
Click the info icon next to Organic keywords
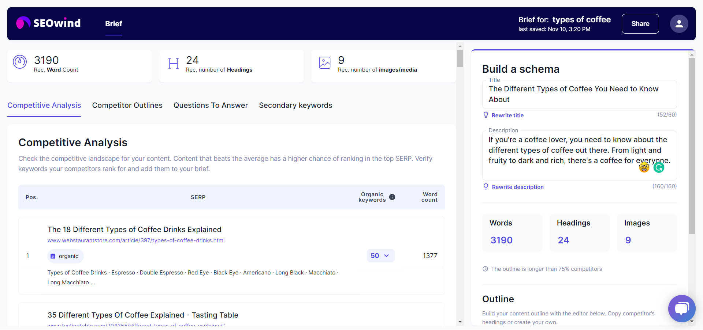[x=393, y=197]
